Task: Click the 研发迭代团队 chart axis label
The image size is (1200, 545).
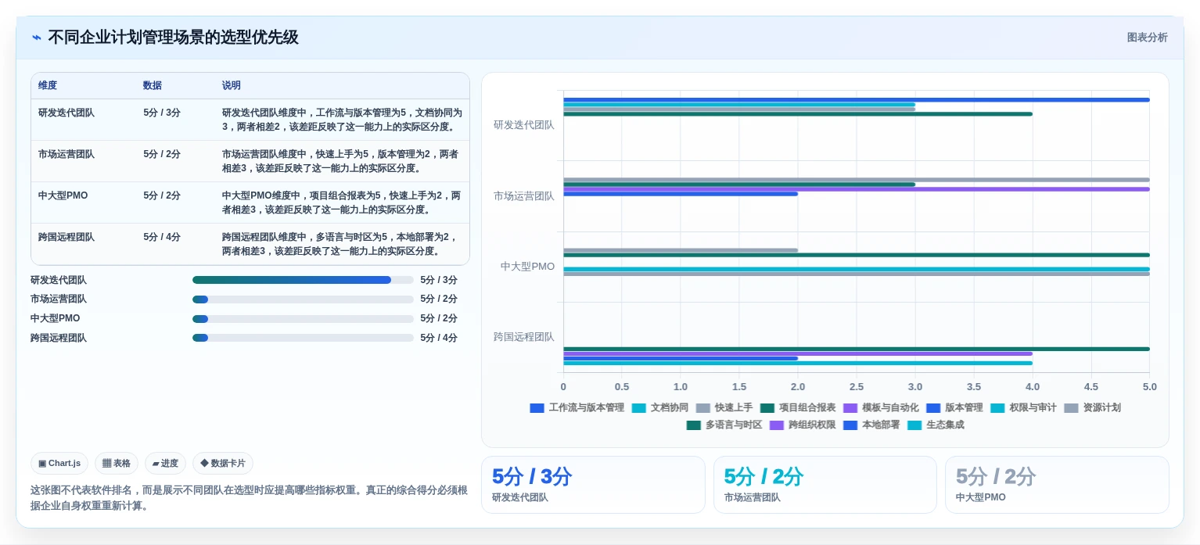Action: 524,125
